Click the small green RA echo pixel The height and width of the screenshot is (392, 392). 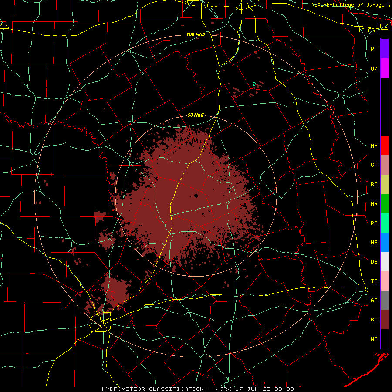point(254,84)
